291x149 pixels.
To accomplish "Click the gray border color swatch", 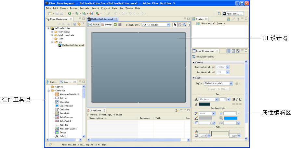I will point(205,118).
